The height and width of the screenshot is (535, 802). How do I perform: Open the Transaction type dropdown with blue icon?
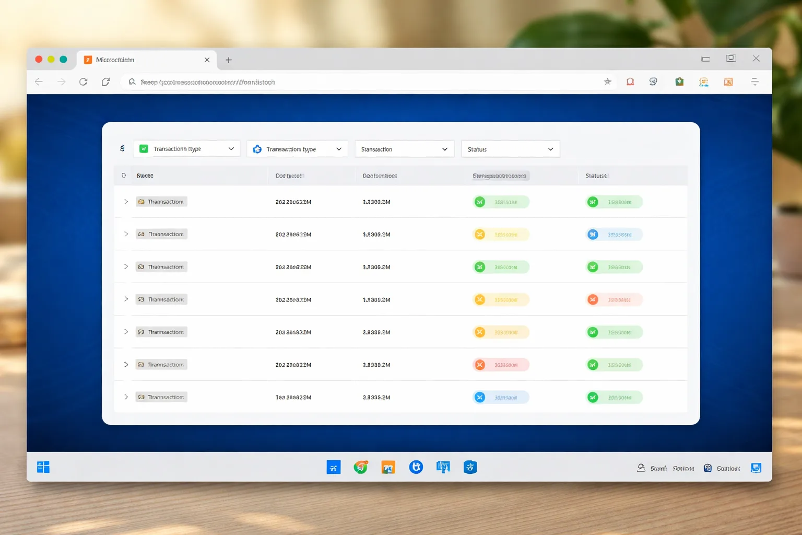click(297, 149)
